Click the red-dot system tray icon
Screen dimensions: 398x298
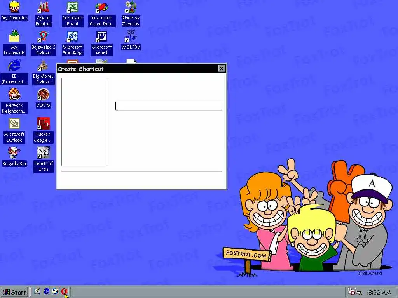click(x=351, y=292)
